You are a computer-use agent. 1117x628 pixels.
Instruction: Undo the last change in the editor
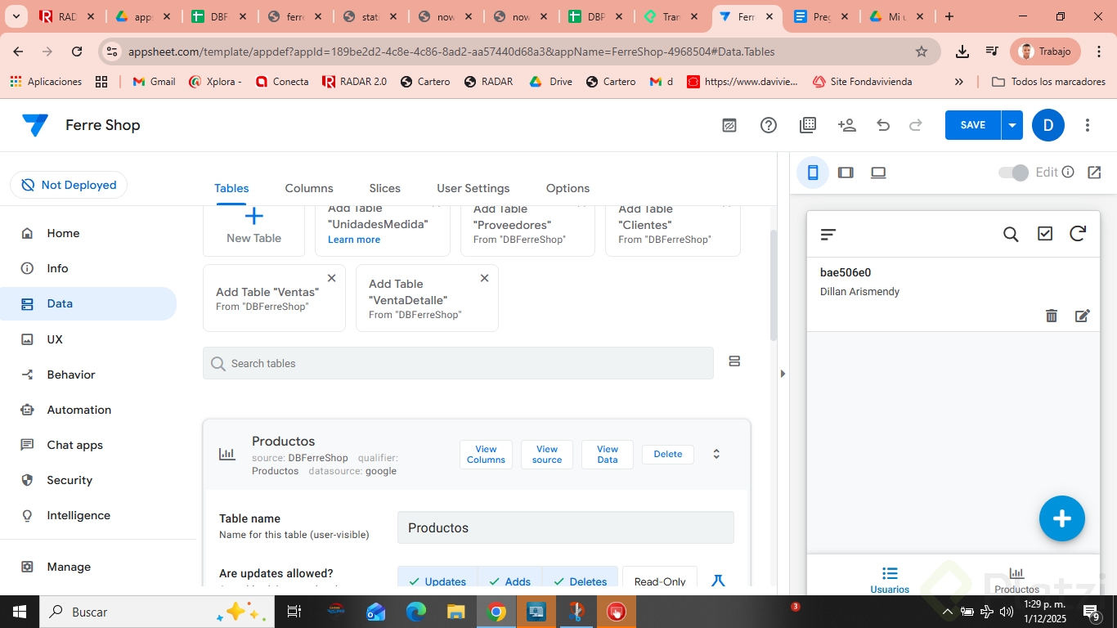click(883, 125)
